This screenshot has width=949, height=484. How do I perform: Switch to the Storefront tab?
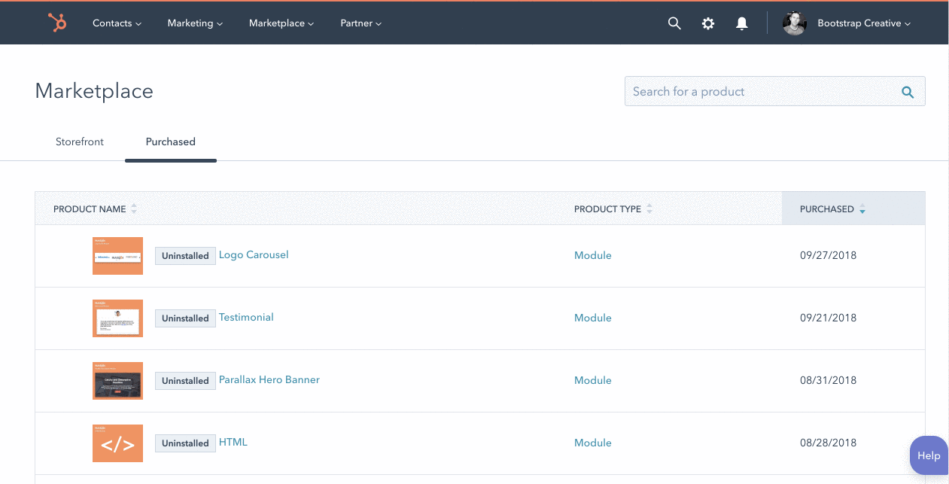tap(80, 142)
